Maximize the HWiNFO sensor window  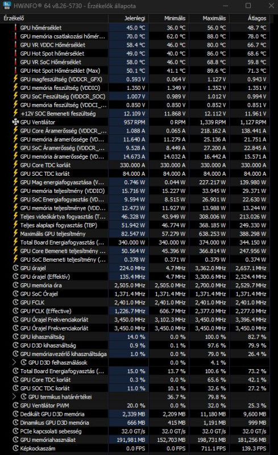coord(248,6)
